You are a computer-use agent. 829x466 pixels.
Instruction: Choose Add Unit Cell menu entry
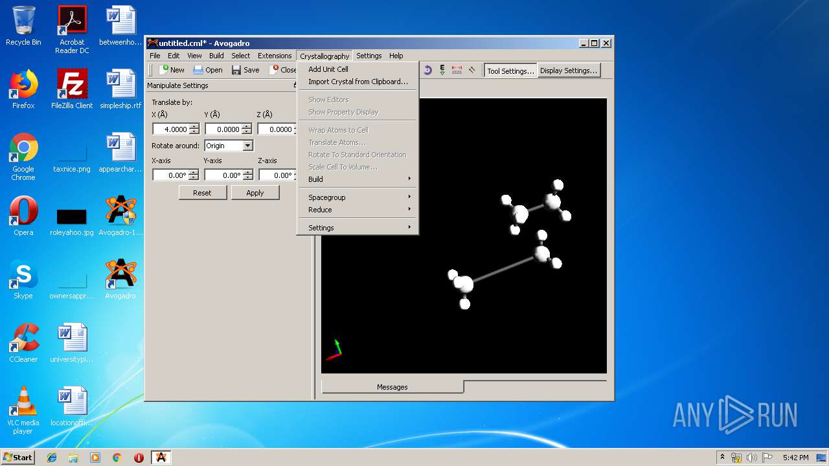click(358, 69)
